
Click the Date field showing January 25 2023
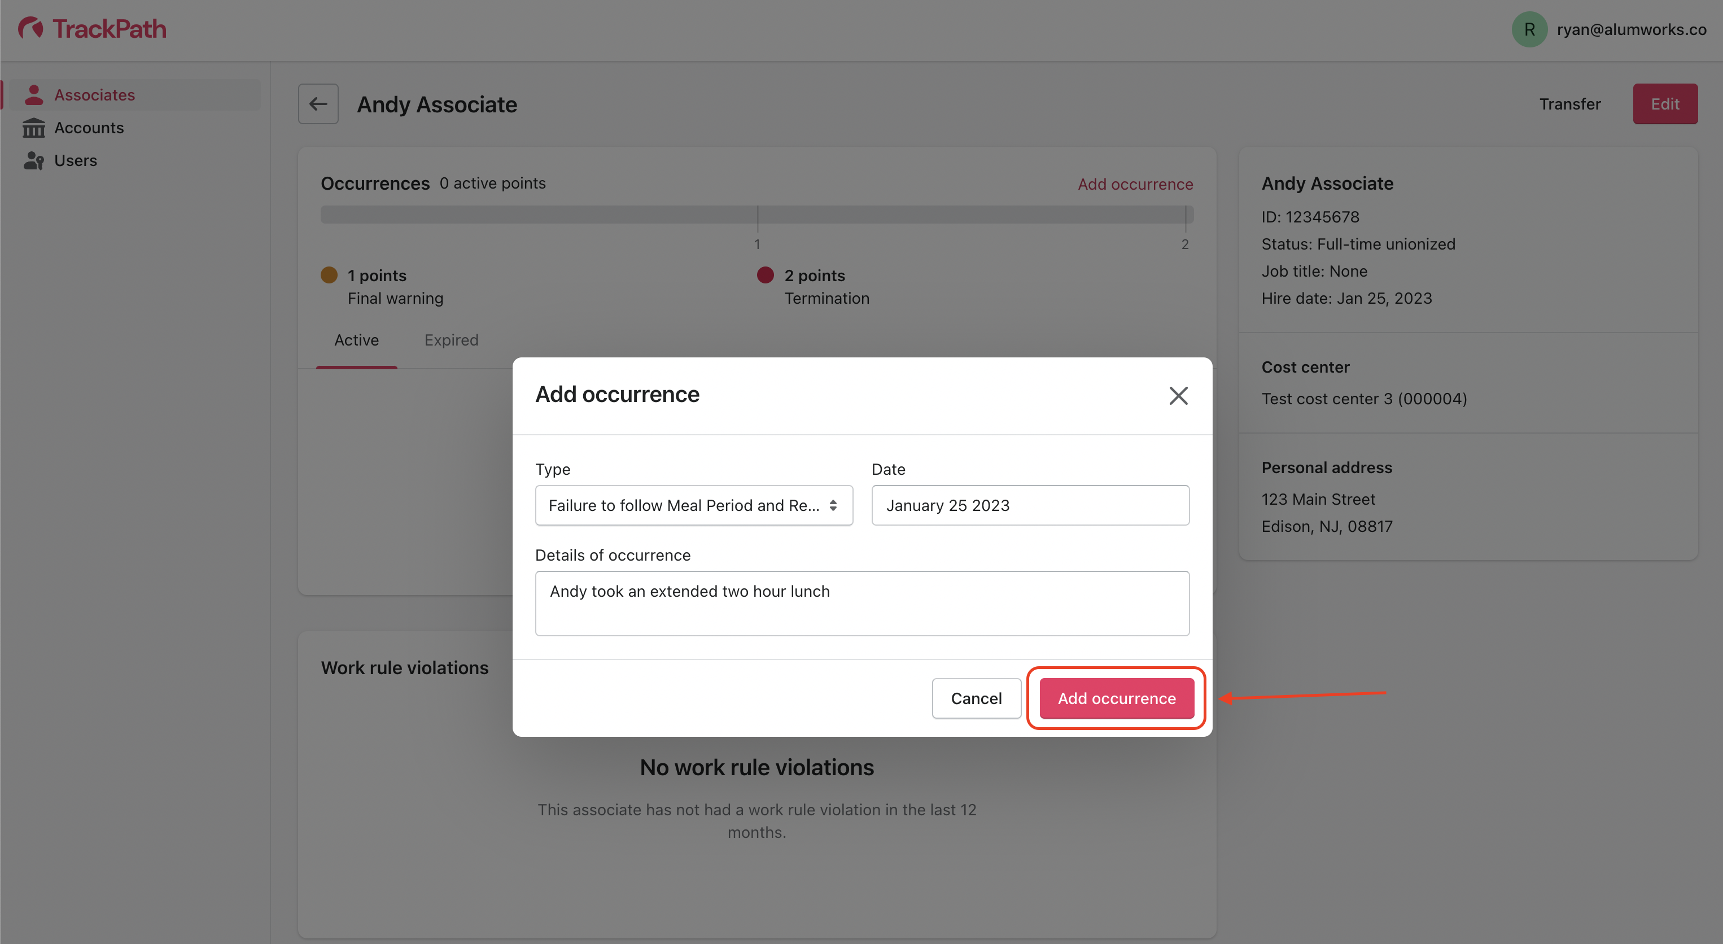1030,505
